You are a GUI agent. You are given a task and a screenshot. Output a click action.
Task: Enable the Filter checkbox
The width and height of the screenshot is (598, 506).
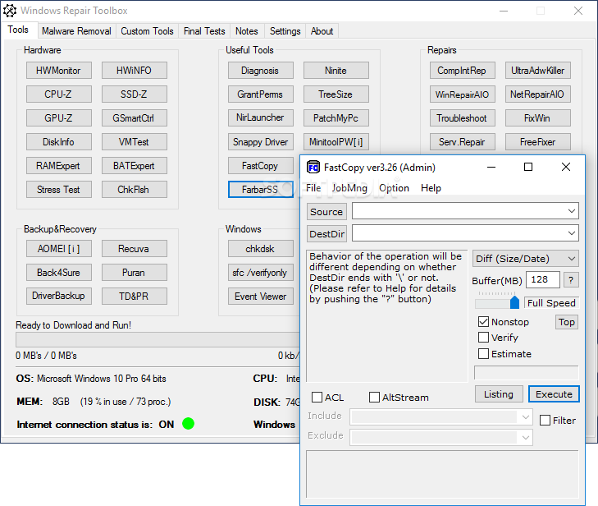[x=545, y=420]
